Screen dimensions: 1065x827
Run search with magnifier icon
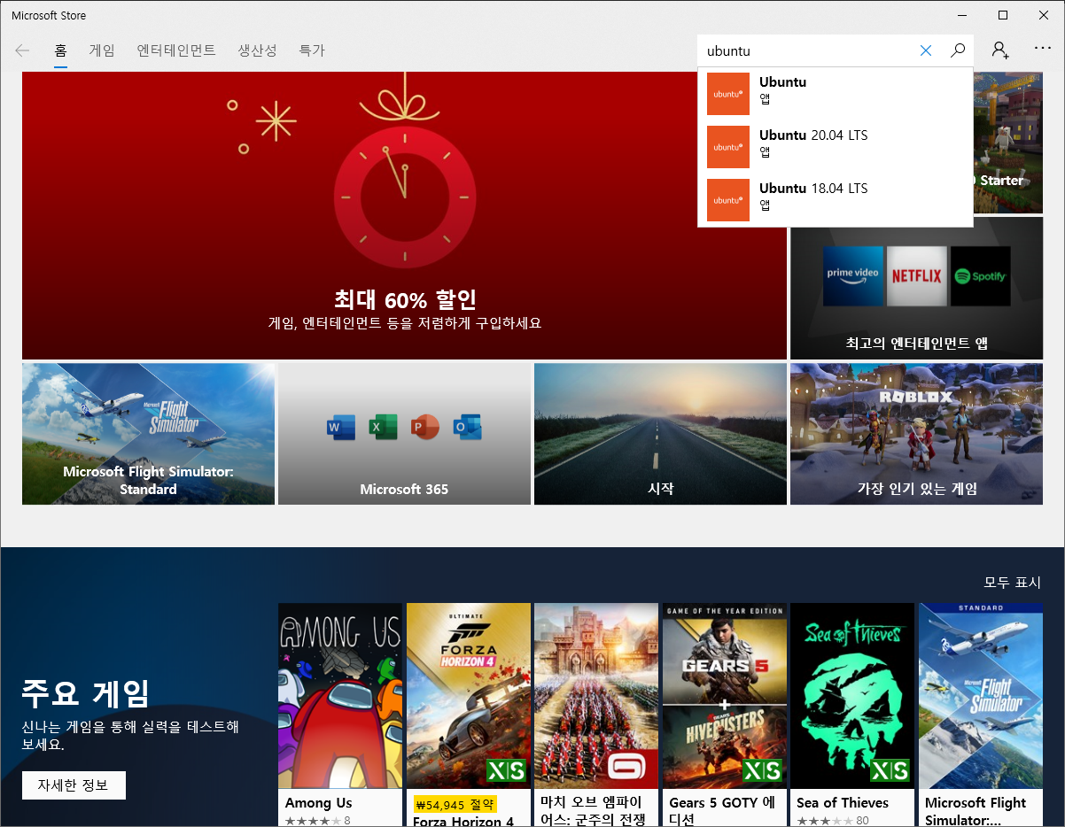(958, 50)
